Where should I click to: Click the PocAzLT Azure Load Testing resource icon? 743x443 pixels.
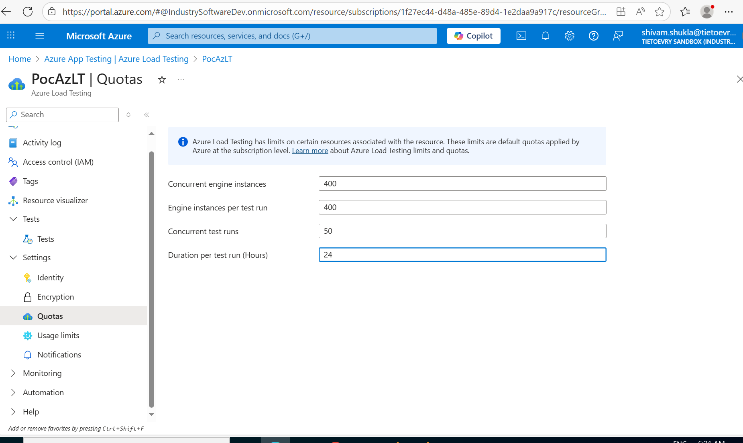point(17,84)
